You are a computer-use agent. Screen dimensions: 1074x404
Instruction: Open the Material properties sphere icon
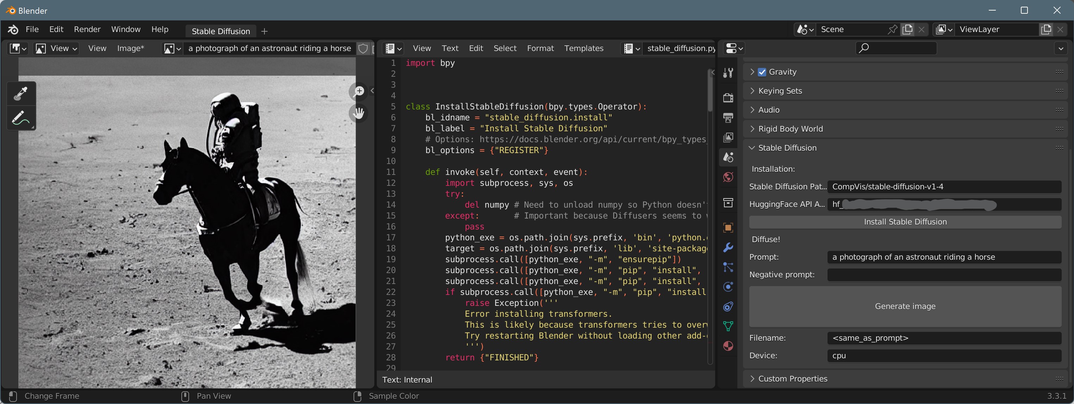pos(728,346)
